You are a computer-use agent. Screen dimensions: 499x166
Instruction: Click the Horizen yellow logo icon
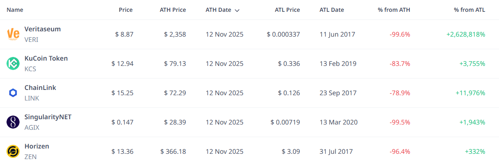coord(13,151)
